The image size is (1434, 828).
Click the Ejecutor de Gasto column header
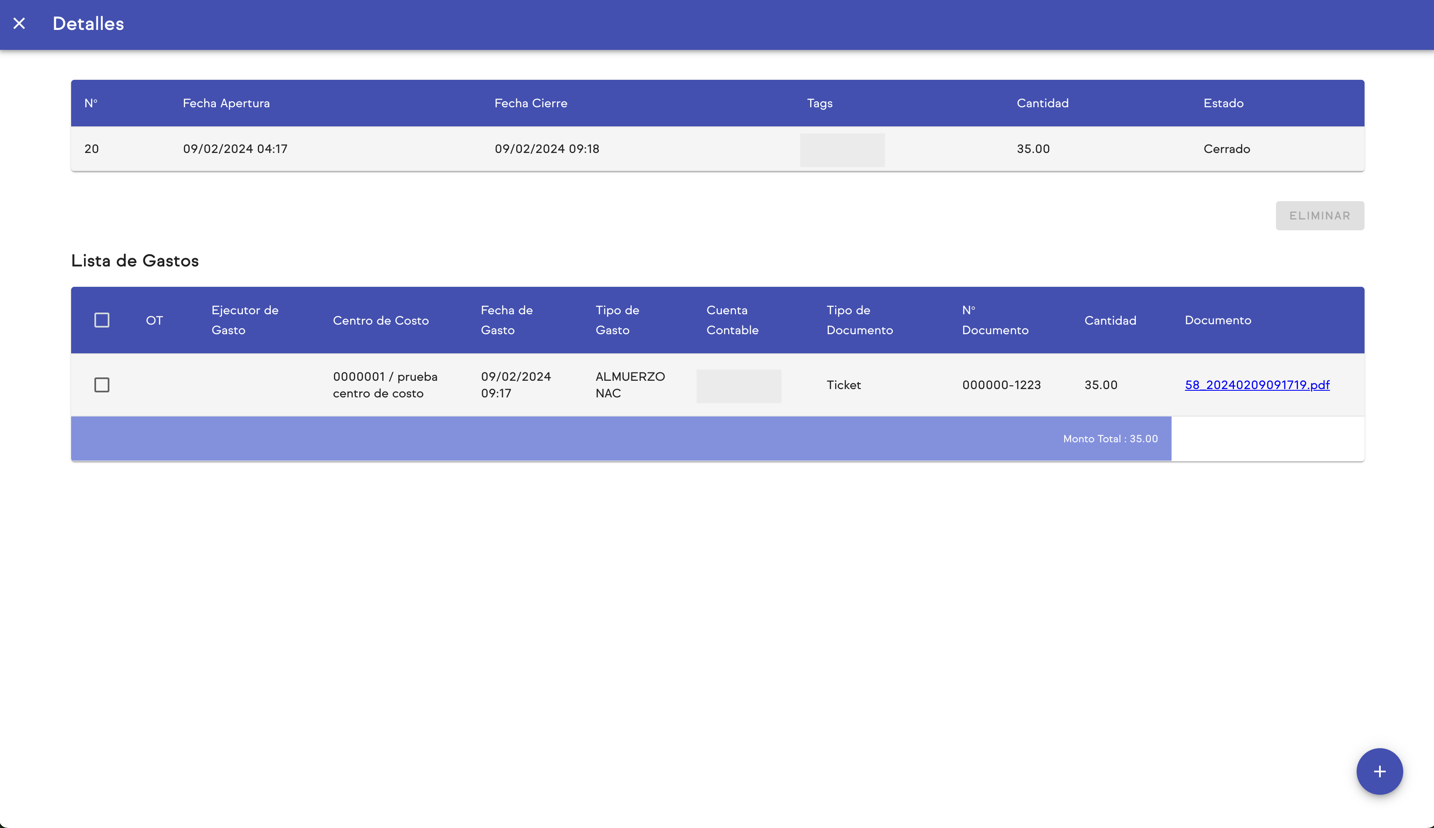245,320
